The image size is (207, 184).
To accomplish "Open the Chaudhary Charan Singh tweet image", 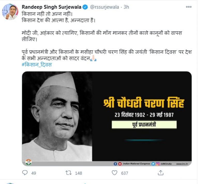I will click(x=107, y=119).
